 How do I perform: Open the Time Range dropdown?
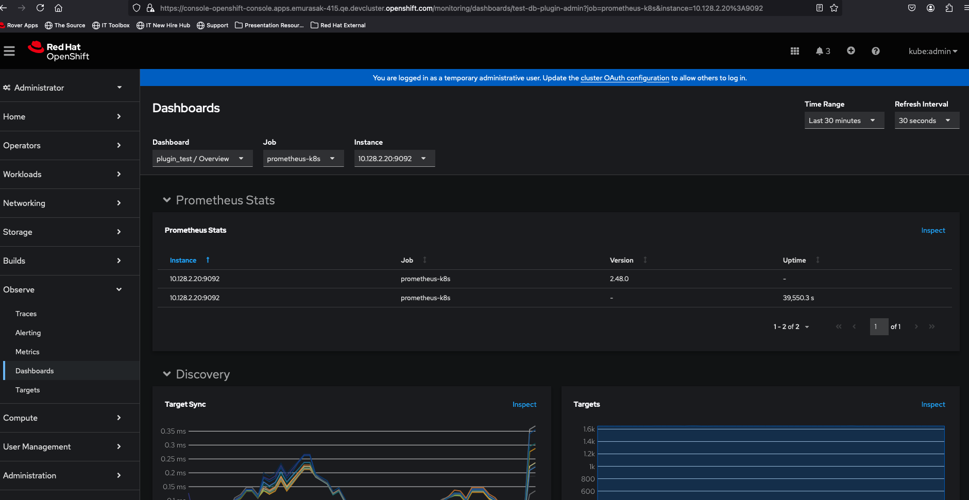tap(843, 120)
